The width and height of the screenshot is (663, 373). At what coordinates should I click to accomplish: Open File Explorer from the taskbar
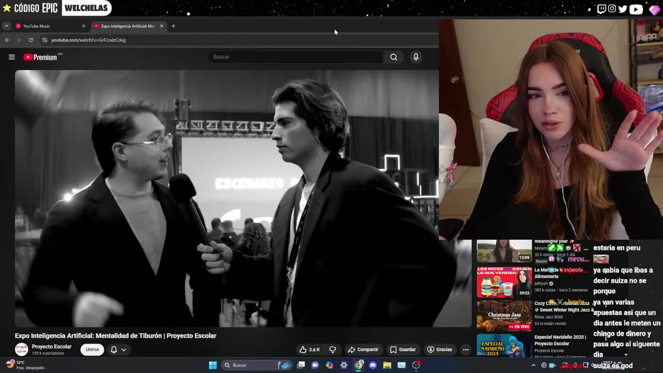(x=387, y=365)
